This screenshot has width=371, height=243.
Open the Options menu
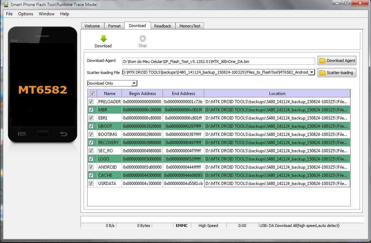(26, 14)
